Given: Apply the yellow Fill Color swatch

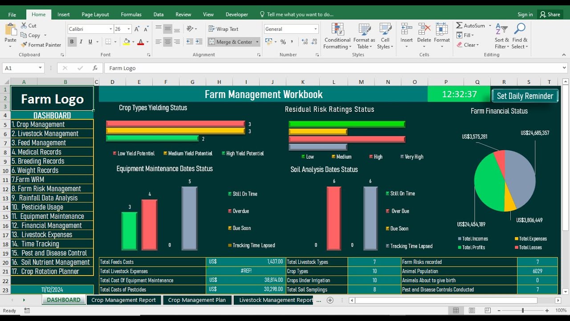Looking at the screenshot, I should click(x=126, y=42).
